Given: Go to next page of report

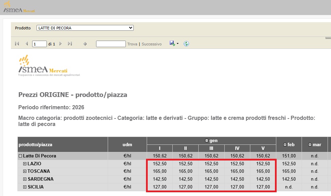Looking at the screenshot, I should (61, 44).
